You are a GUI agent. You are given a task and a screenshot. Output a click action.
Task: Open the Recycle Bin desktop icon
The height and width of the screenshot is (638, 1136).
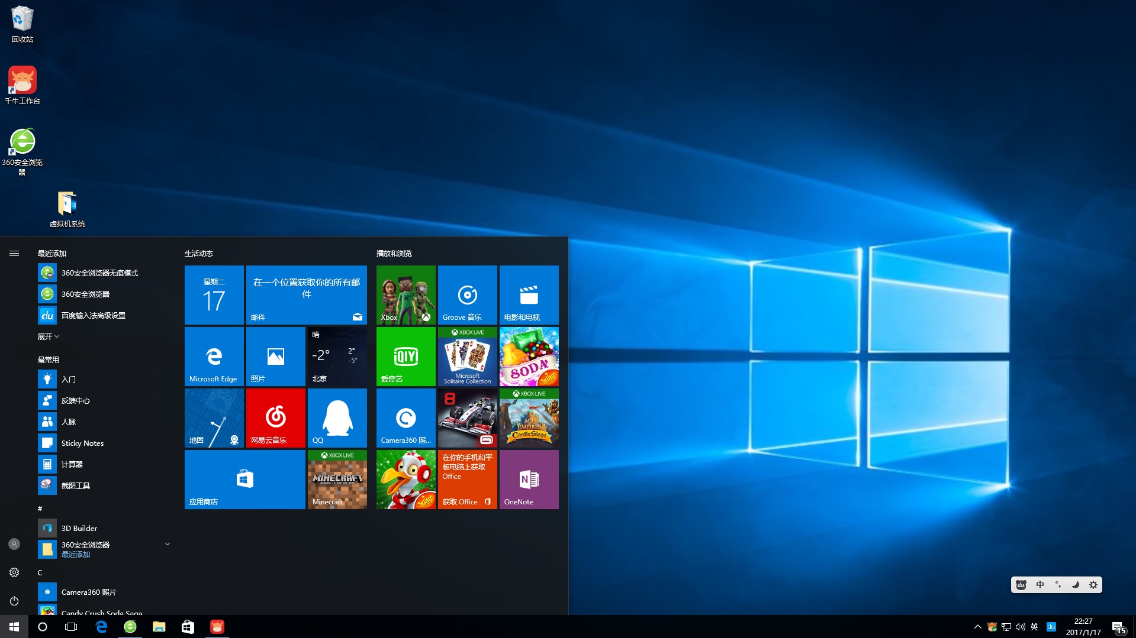[22, 24]
